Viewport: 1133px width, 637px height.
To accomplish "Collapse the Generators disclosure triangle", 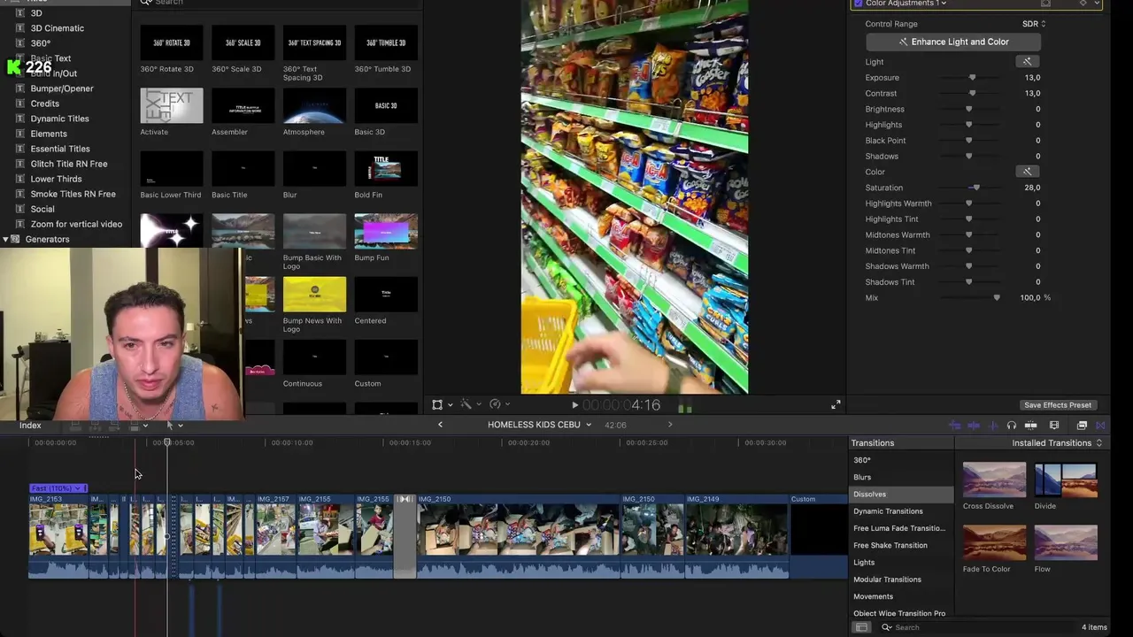I will [x=5, y=240].
